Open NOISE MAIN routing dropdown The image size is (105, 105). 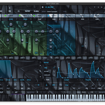40,19
